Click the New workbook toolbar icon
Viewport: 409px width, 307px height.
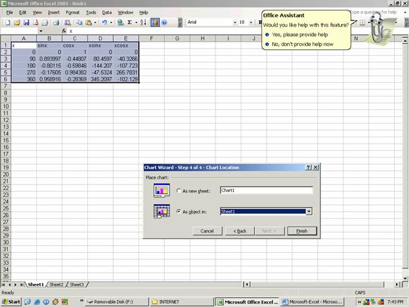click(8, 23)
